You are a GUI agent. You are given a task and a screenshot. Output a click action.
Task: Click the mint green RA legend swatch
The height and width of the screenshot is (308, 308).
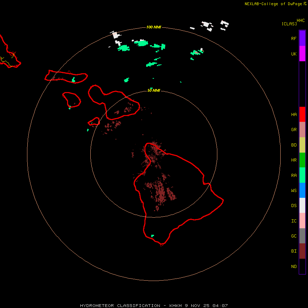click(x=302, y=175)
